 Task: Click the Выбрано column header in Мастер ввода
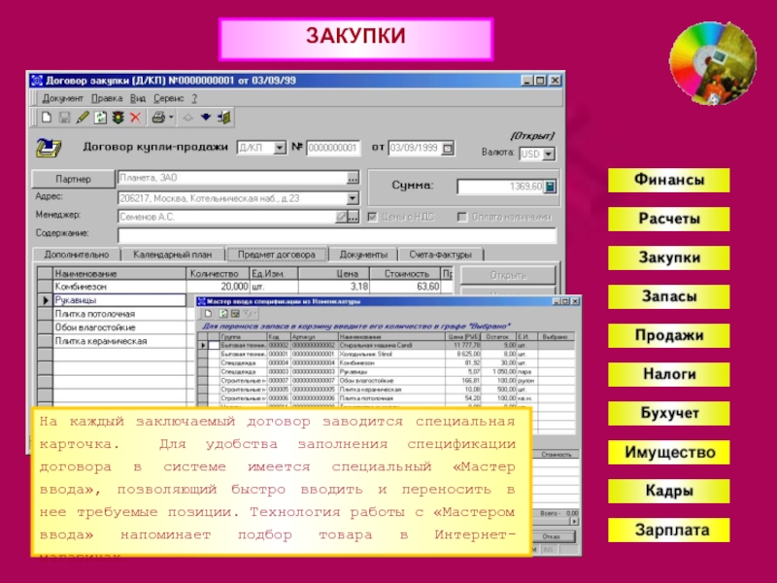pyautogui.click(x=555, y=336)
